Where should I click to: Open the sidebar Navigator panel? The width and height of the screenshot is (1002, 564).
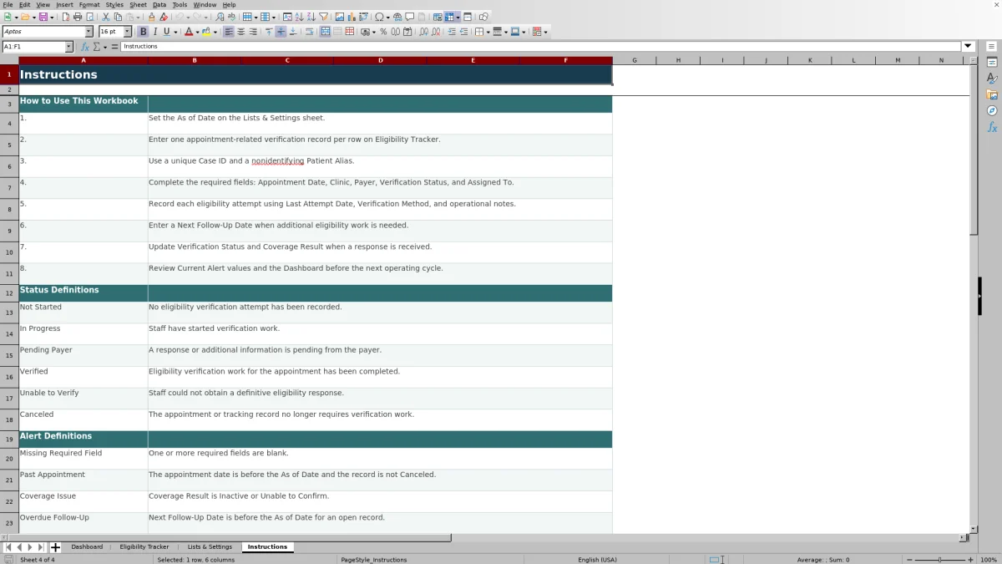pos(992,110)
